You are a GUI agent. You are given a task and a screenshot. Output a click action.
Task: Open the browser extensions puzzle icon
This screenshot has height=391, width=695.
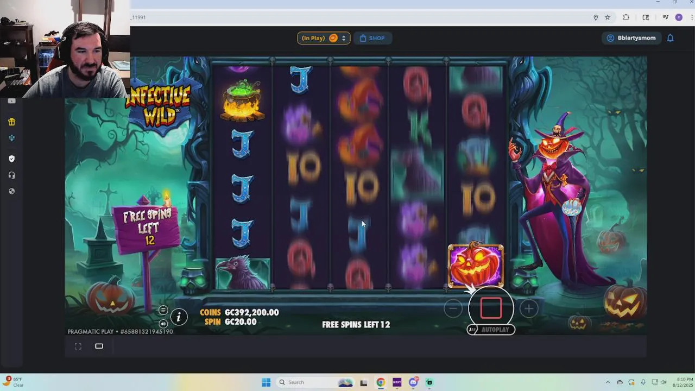coord(626,17)
